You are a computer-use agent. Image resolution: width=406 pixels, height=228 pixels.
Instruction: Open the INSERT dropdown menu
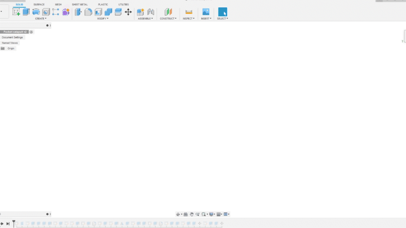coord(206,19)
